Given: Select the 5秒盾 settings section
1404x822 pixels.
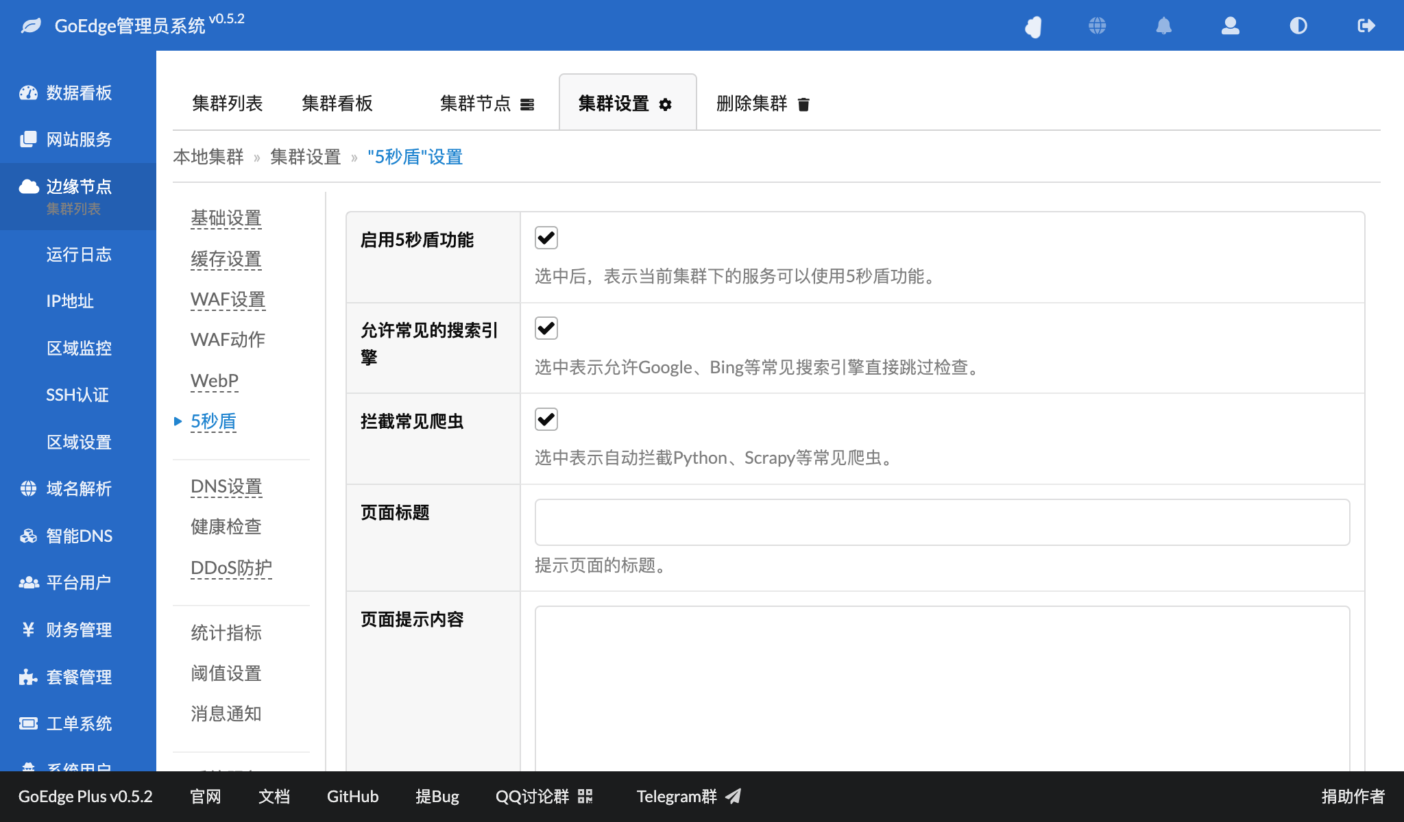Looking at the screenshot, I should pyautogui.click(x=213, y=421).
